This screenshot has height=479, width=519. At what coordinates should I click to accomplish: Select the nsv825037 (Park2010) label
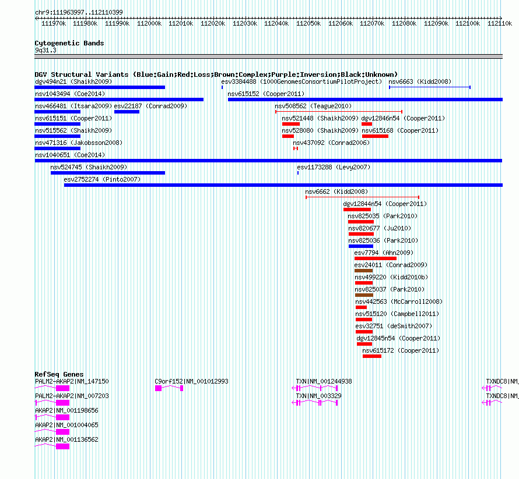390,289
